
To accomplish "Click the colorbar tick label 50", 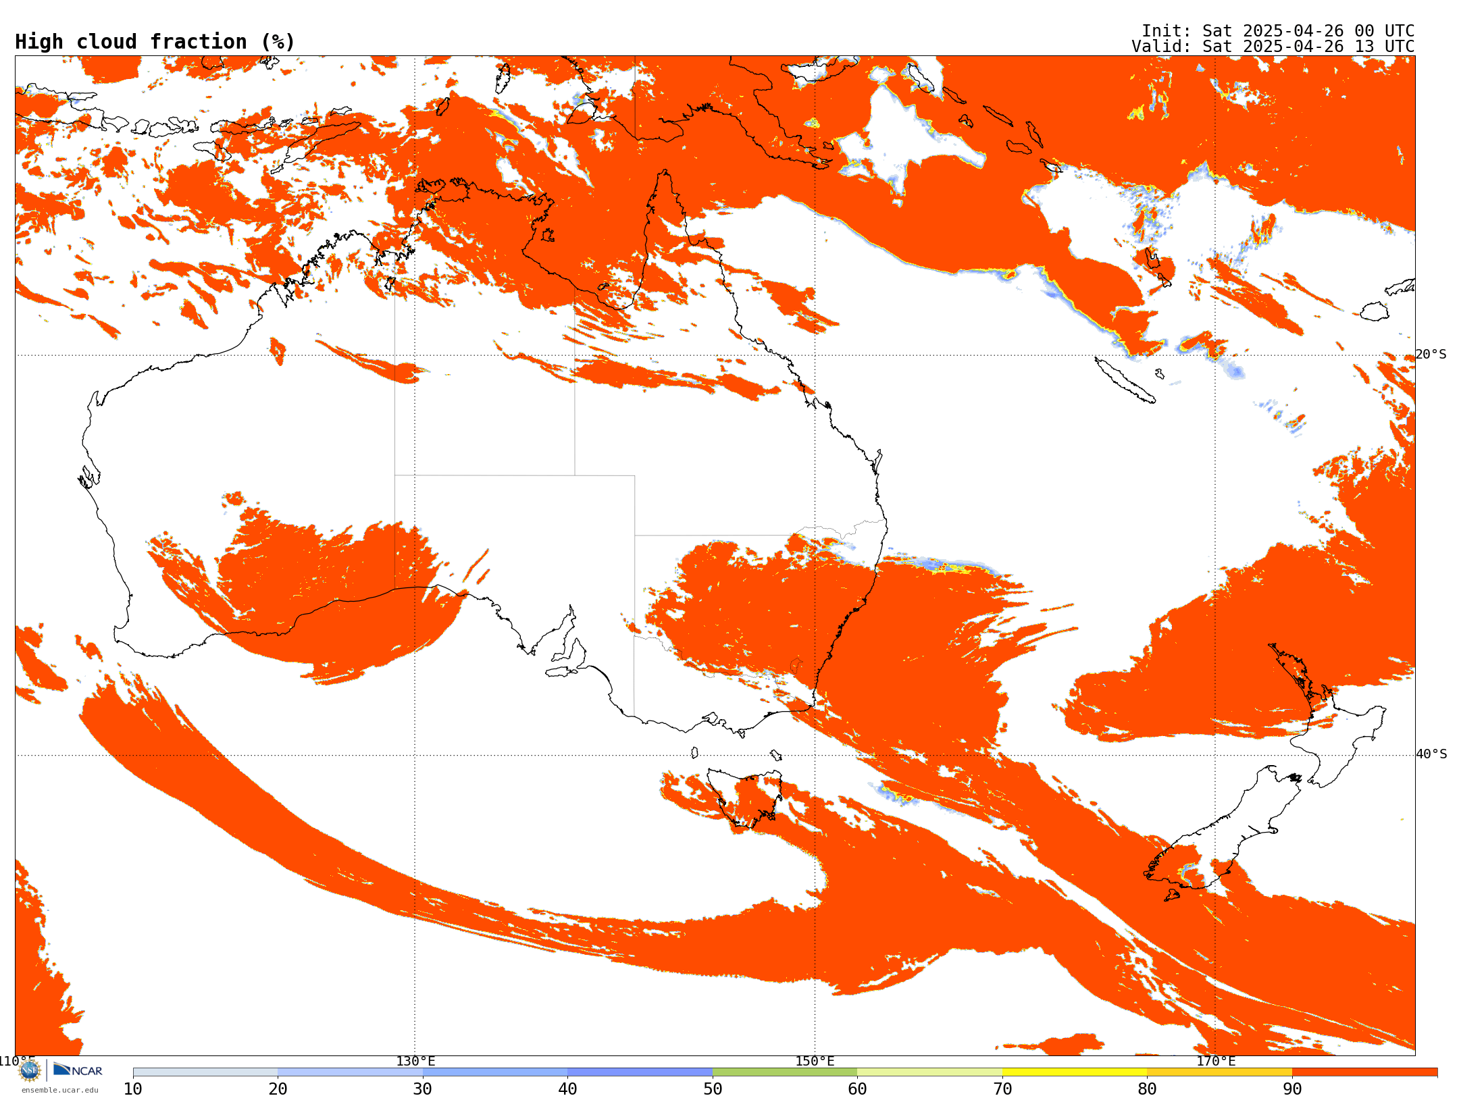I will point(713,1089).
